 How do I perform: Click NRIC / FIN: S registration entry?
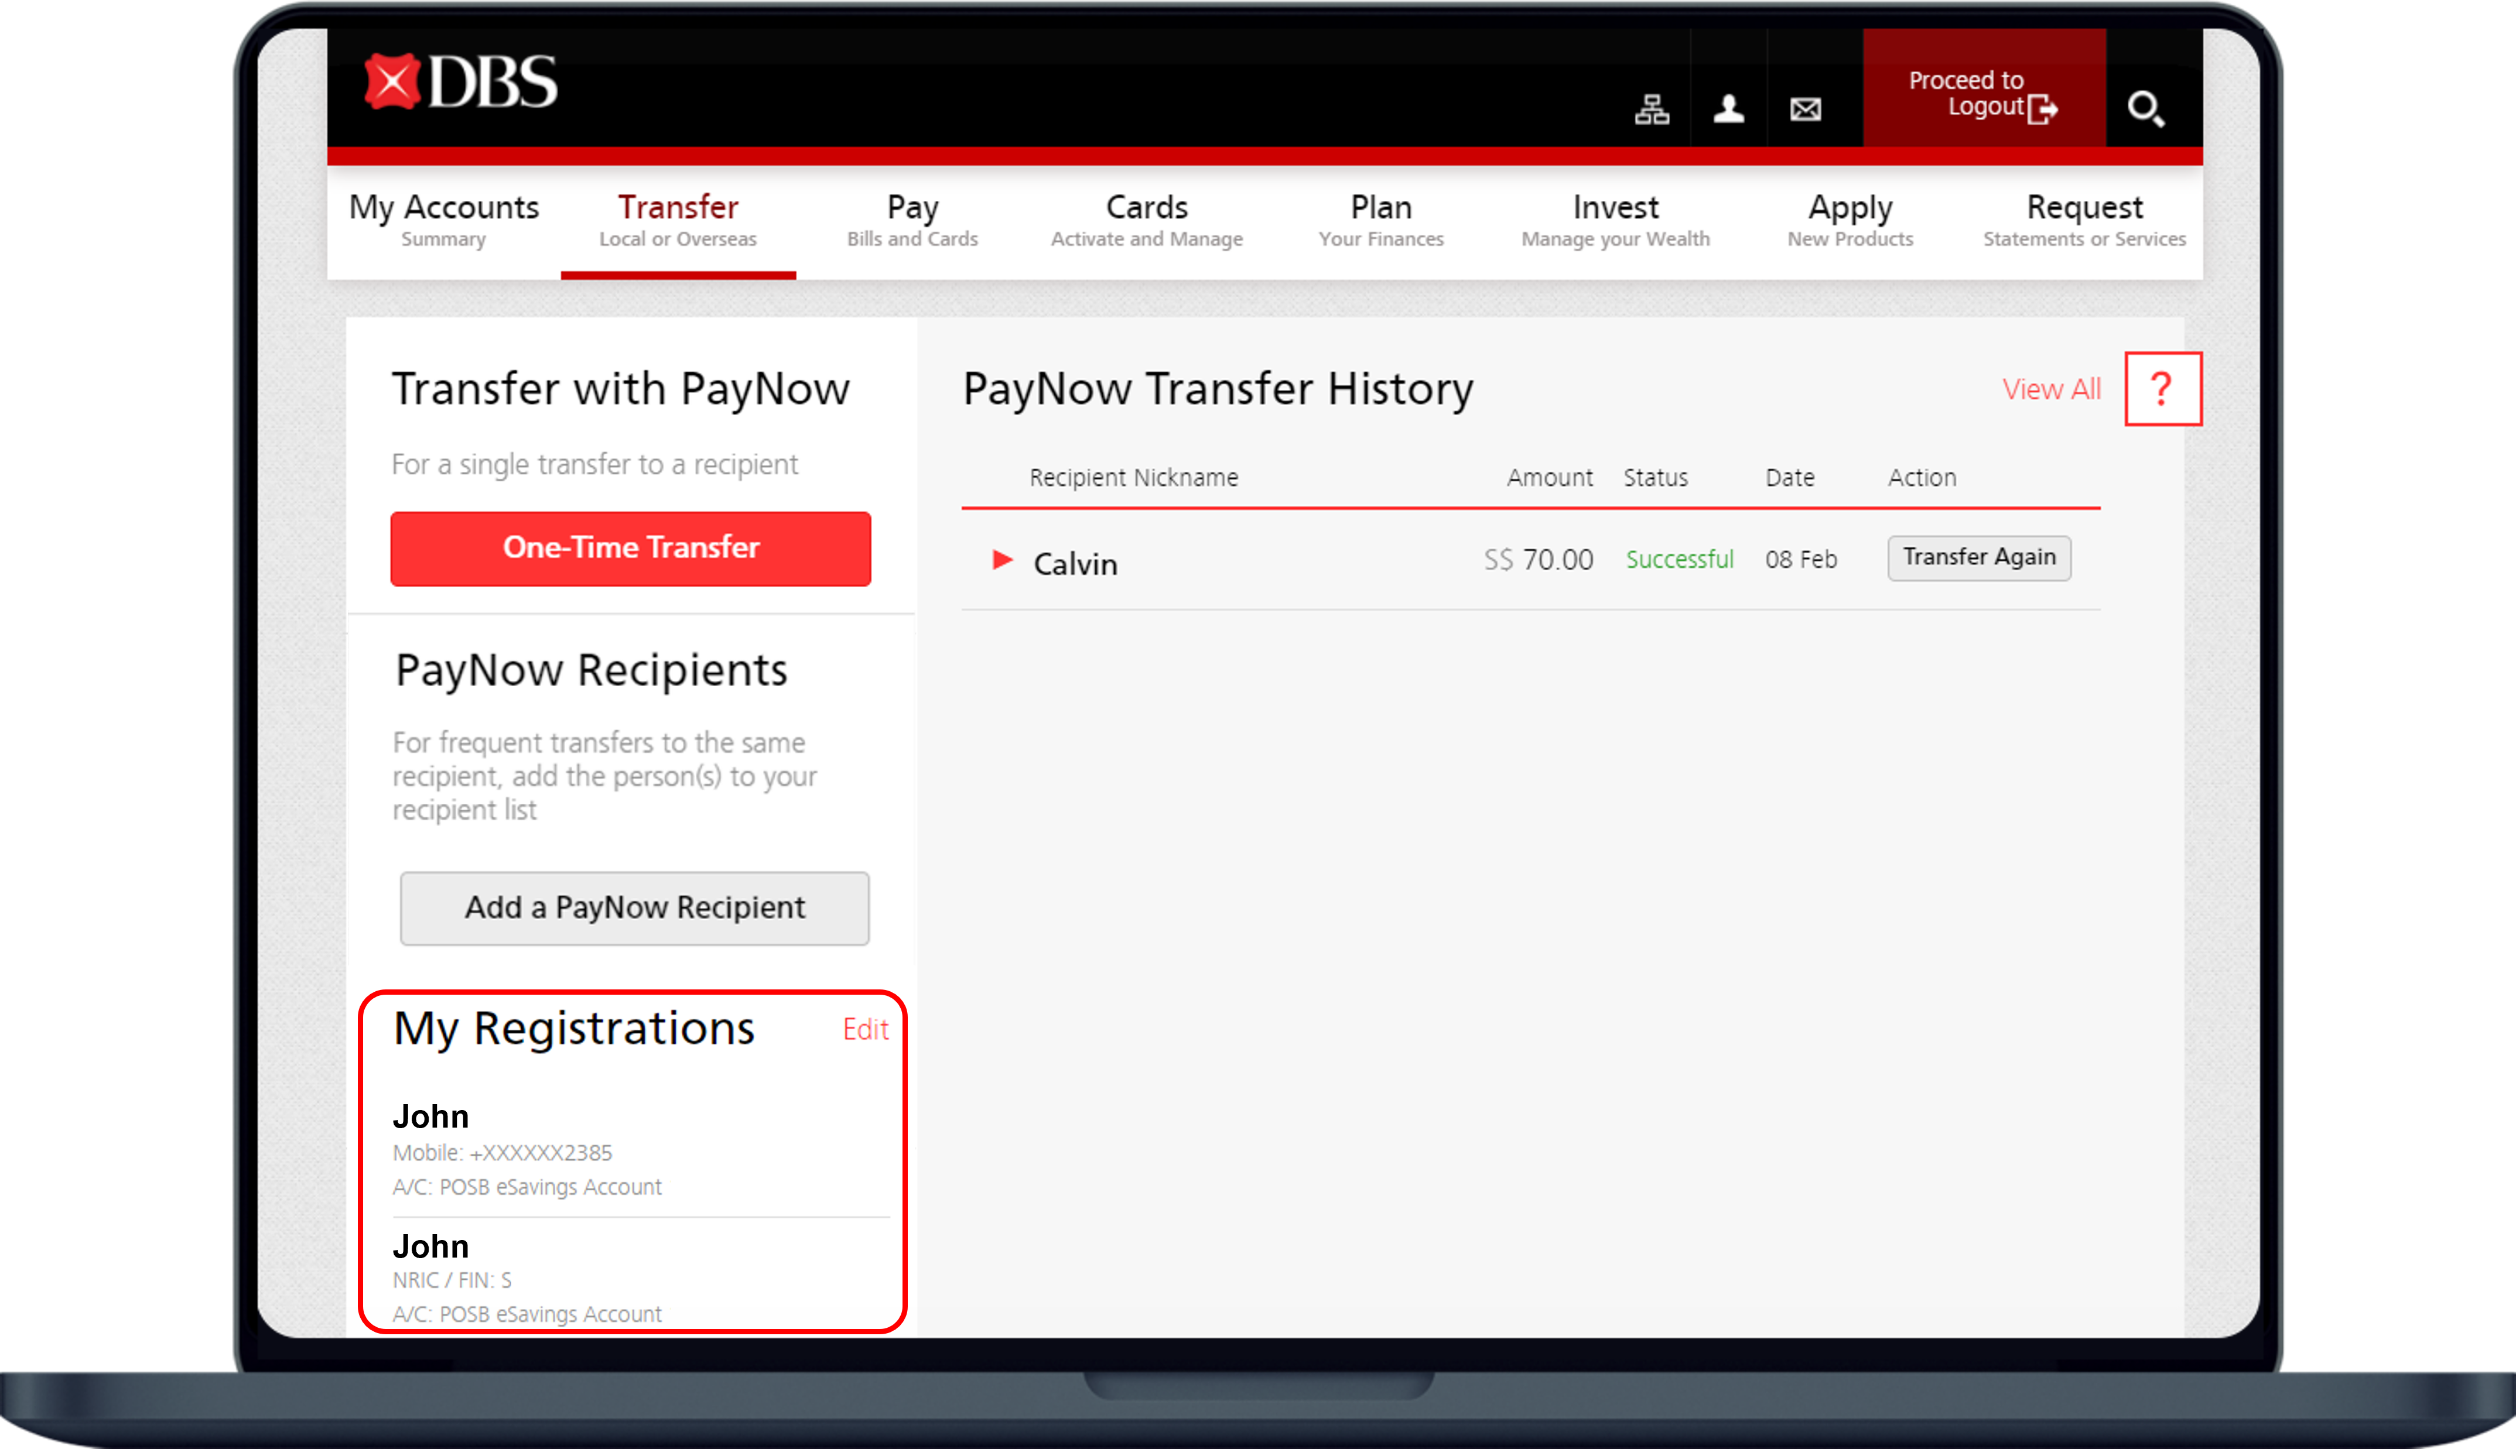[x=452, y=1281]
